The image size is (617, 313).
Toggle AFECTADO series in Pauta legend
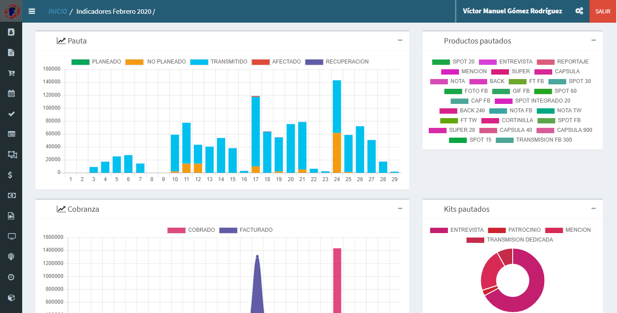click(x=276, y=62)
